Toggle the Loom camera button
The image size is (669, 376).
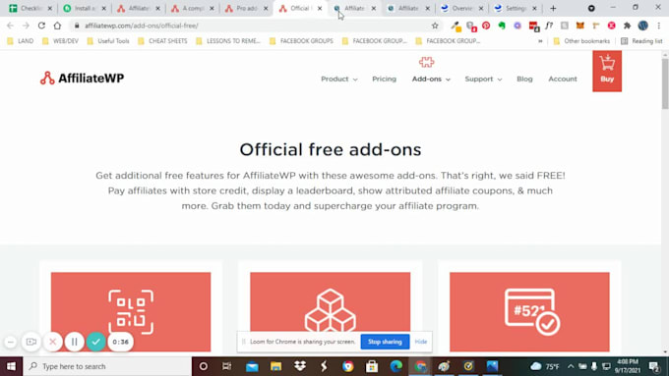(31, 342)
